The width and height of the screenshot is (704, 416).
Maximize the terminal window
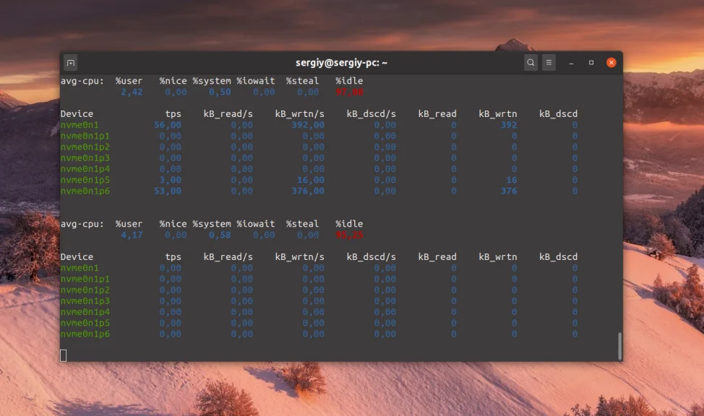pos(591,63)
